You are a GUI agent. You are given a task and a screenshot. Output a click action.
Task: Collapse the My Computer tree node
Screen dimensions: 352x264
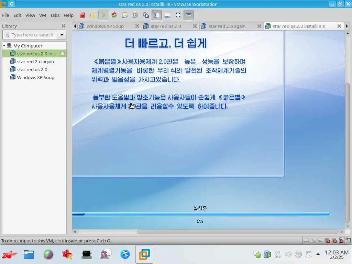(4, 46)
